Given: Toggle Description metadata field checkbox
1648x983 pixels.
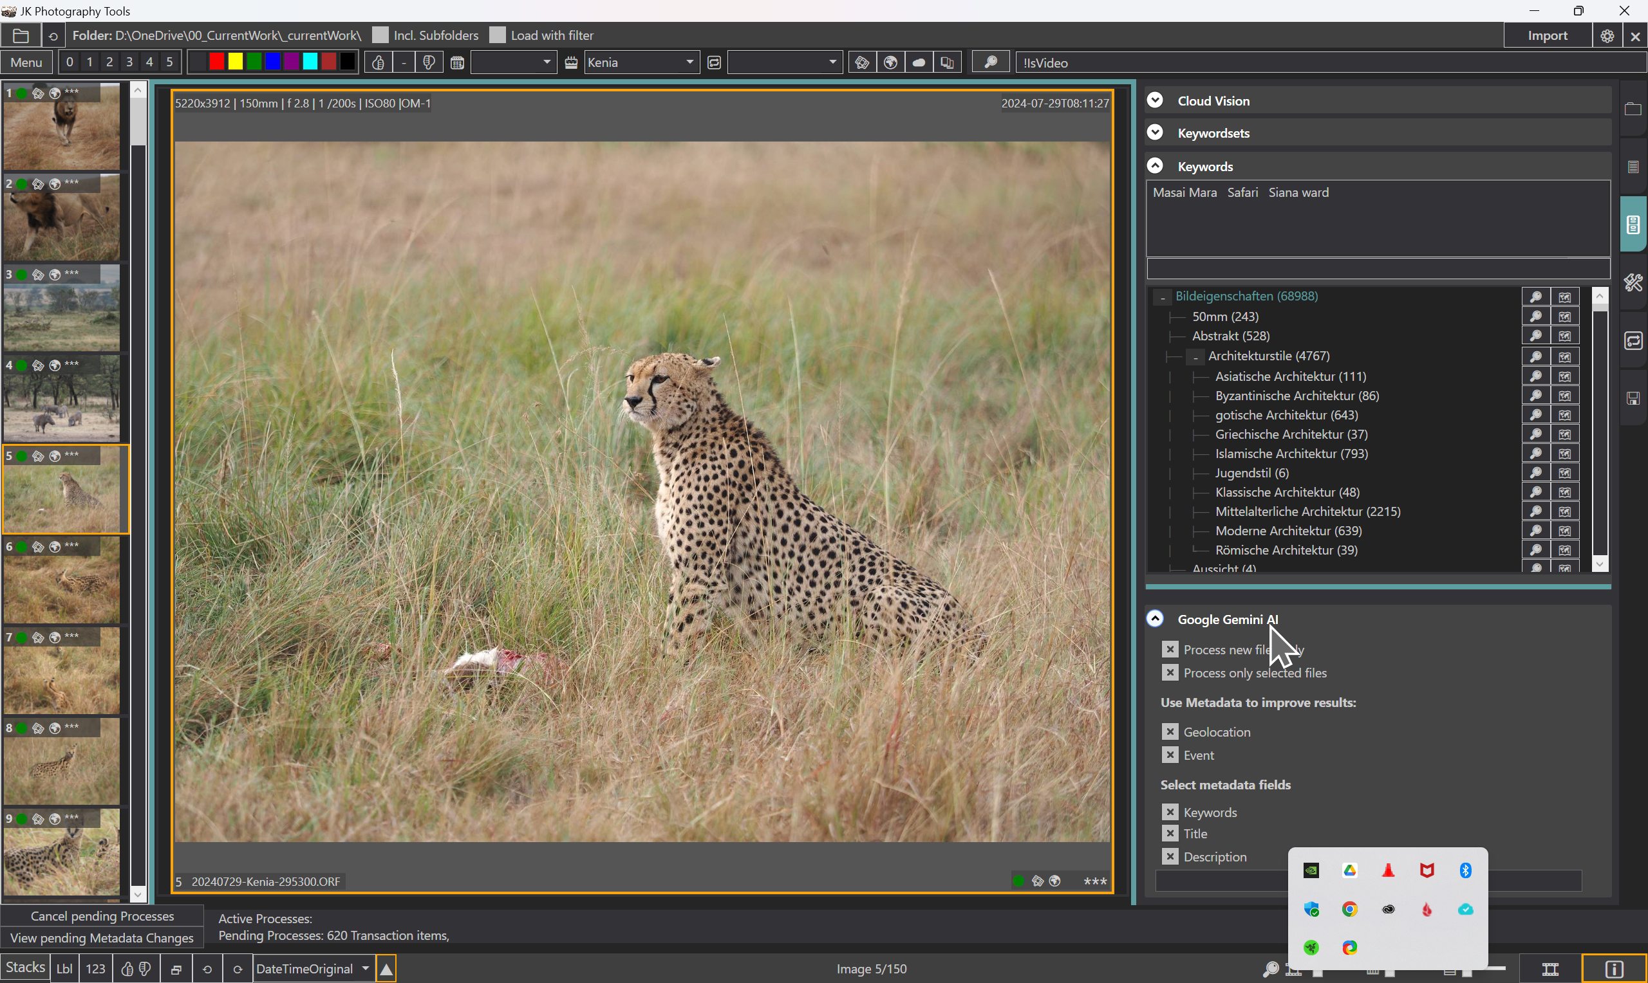Looking at the screenshot, I should [1170, 856].
